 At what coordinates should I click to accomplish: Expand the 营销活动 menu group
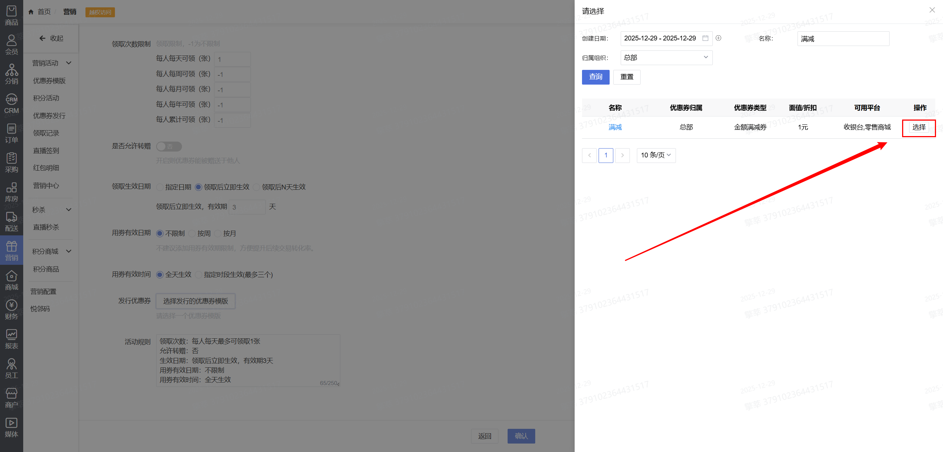tap(51, 63)
